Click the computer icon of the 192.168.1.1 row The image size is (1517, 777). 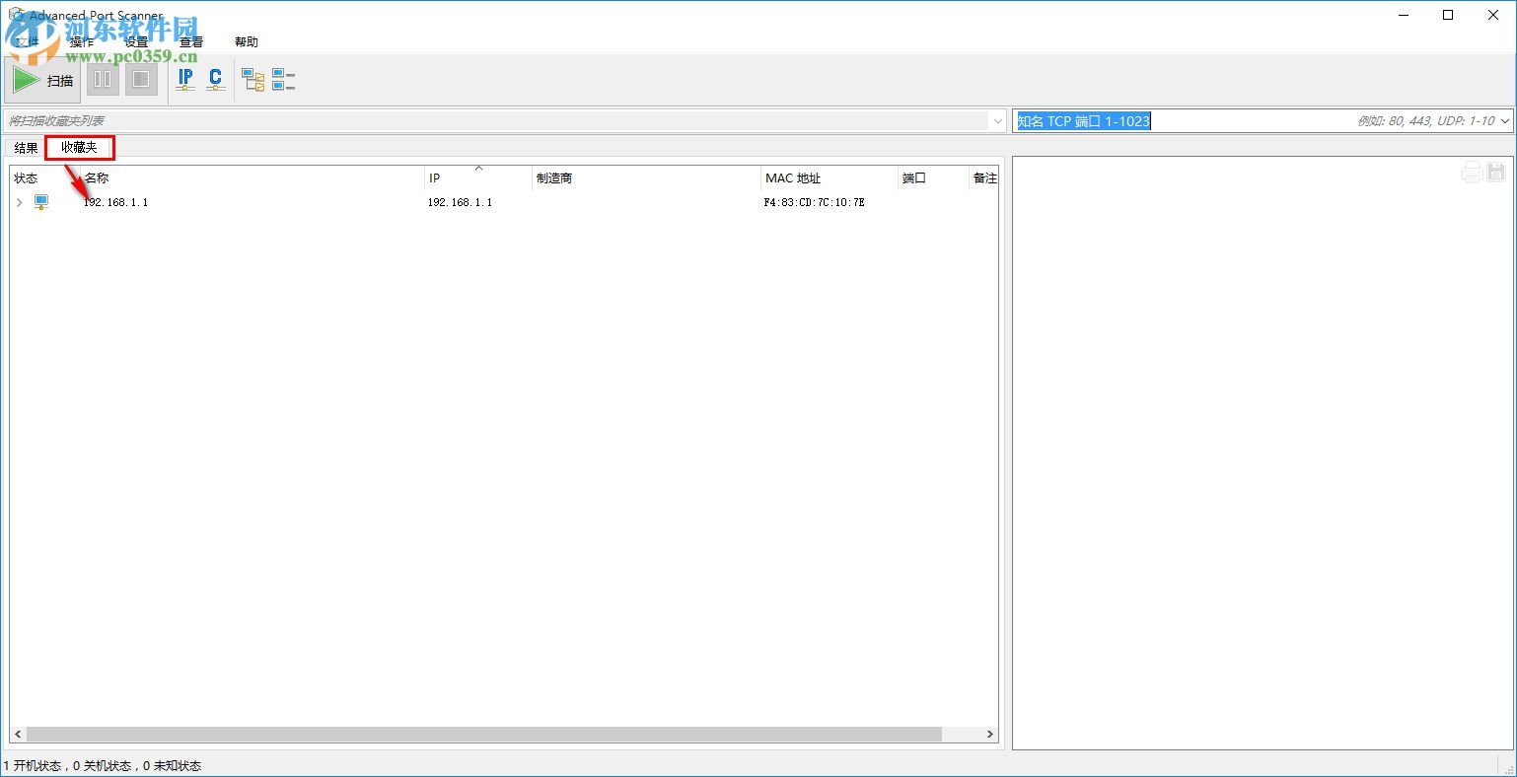pos(40,202)
